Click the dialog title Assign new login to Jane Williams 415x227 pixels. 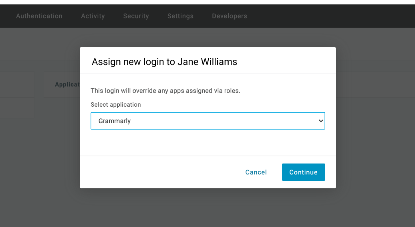(164, 62)
